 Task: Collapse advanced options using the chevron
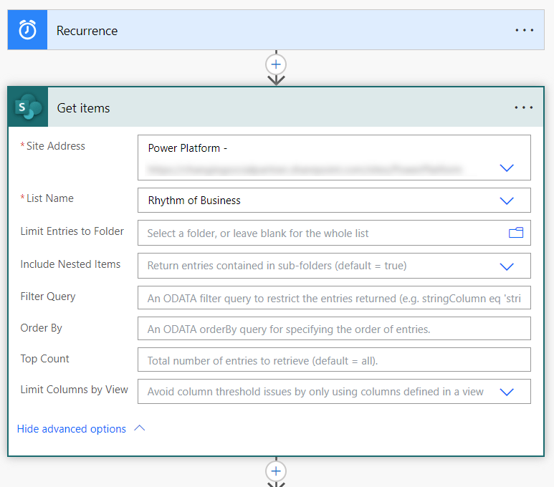click(140, 428)
